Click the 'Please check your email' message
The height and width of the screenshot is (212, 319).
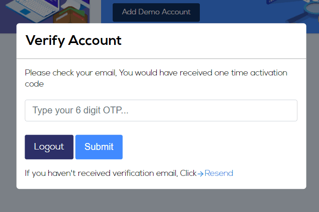156,78
